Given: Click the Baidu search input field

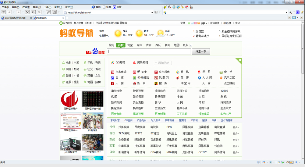Looking at the screenshot, I should (149, 52).
